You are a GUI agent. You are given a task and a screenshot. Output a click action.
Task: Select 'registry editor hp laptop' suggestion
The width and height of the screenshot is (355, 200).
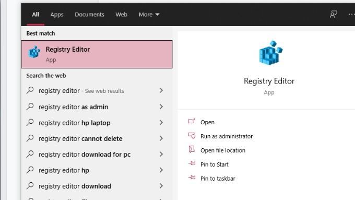point(97,123)
